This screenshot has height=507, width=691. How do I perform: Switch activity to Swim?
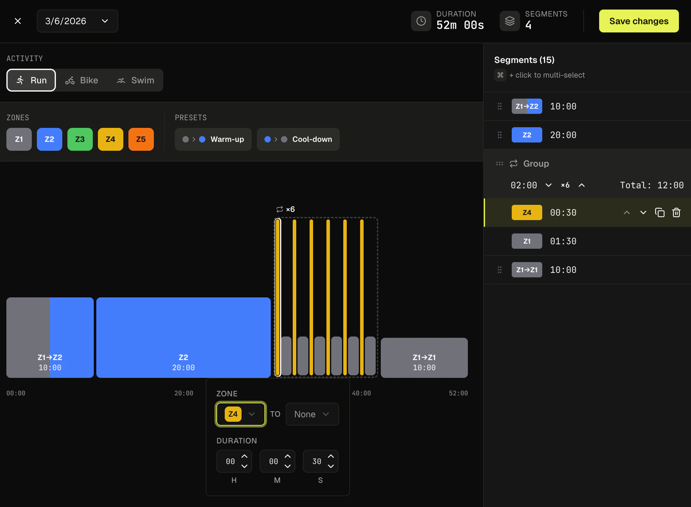click(x=135, y=80)
